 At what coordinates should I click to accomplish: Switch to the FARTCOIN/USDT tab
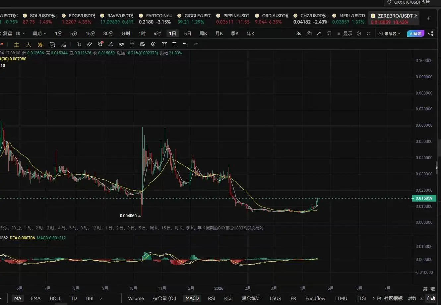point(155,19)
